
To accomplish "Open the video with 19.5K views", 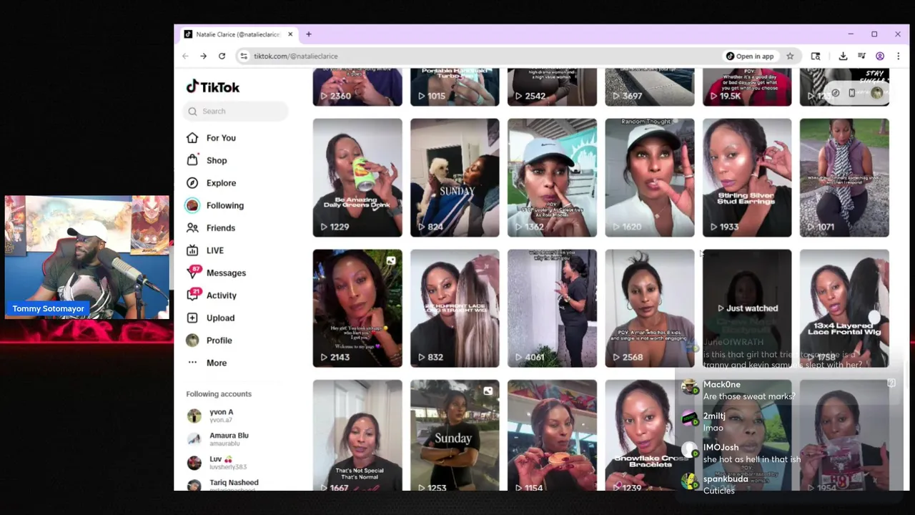I will coord(747,87).
